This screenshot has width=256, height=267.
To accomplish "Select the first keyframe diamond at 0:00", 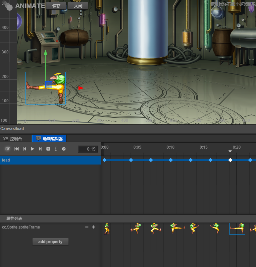I will tap(105, 160).
